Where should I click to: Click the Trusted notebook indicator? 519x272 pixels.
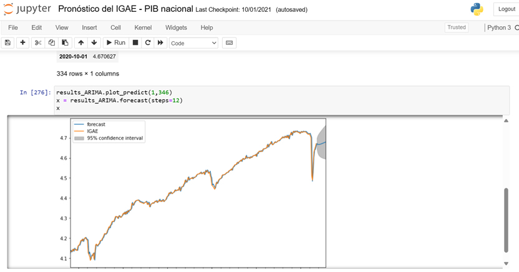click(x=456, y=27)
